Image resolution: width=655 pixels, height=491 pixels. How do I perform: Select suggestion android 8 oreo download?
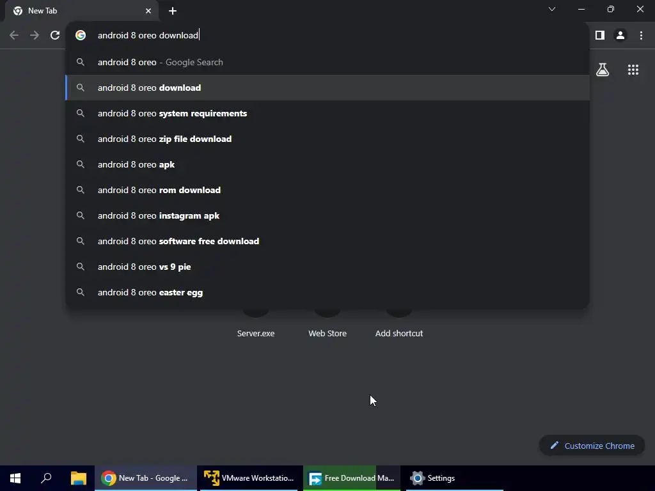tap(327, 88)
